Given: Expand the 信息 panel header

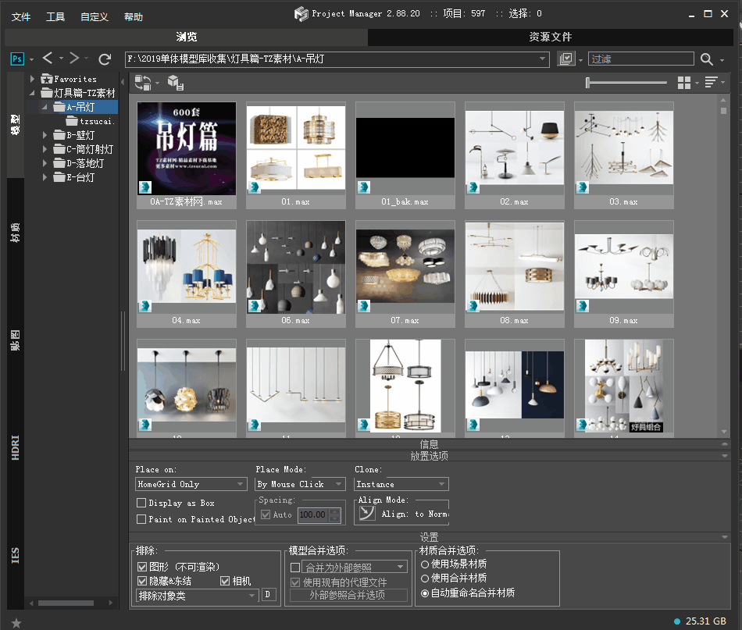Looking at the screenshot, I should (430, 444).
